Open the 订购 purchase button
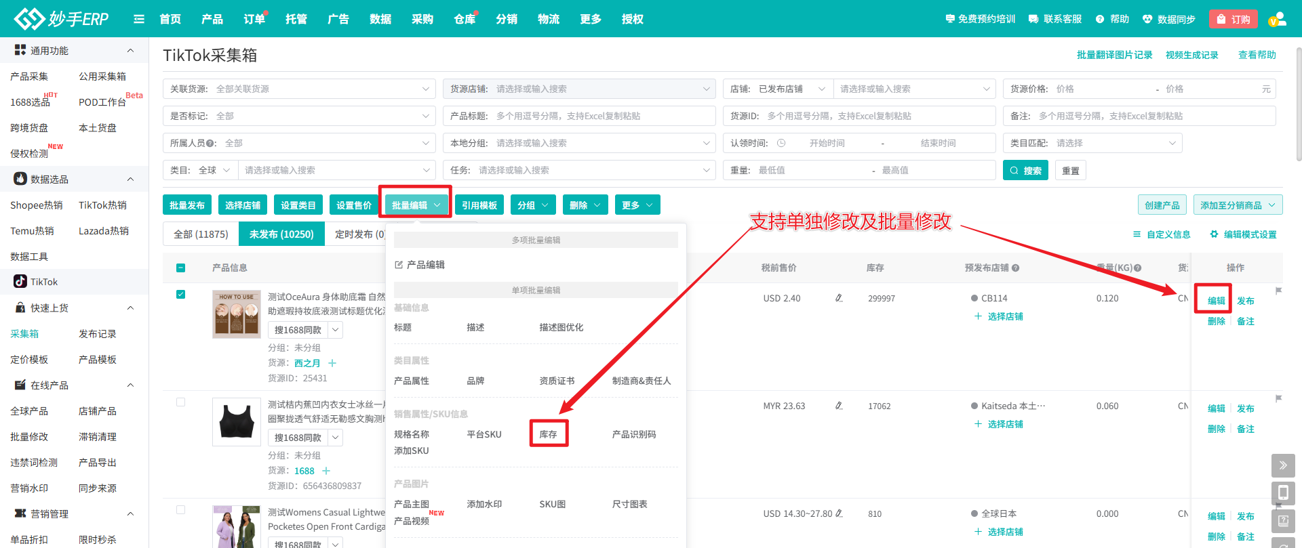 [x=1233, y=19]
